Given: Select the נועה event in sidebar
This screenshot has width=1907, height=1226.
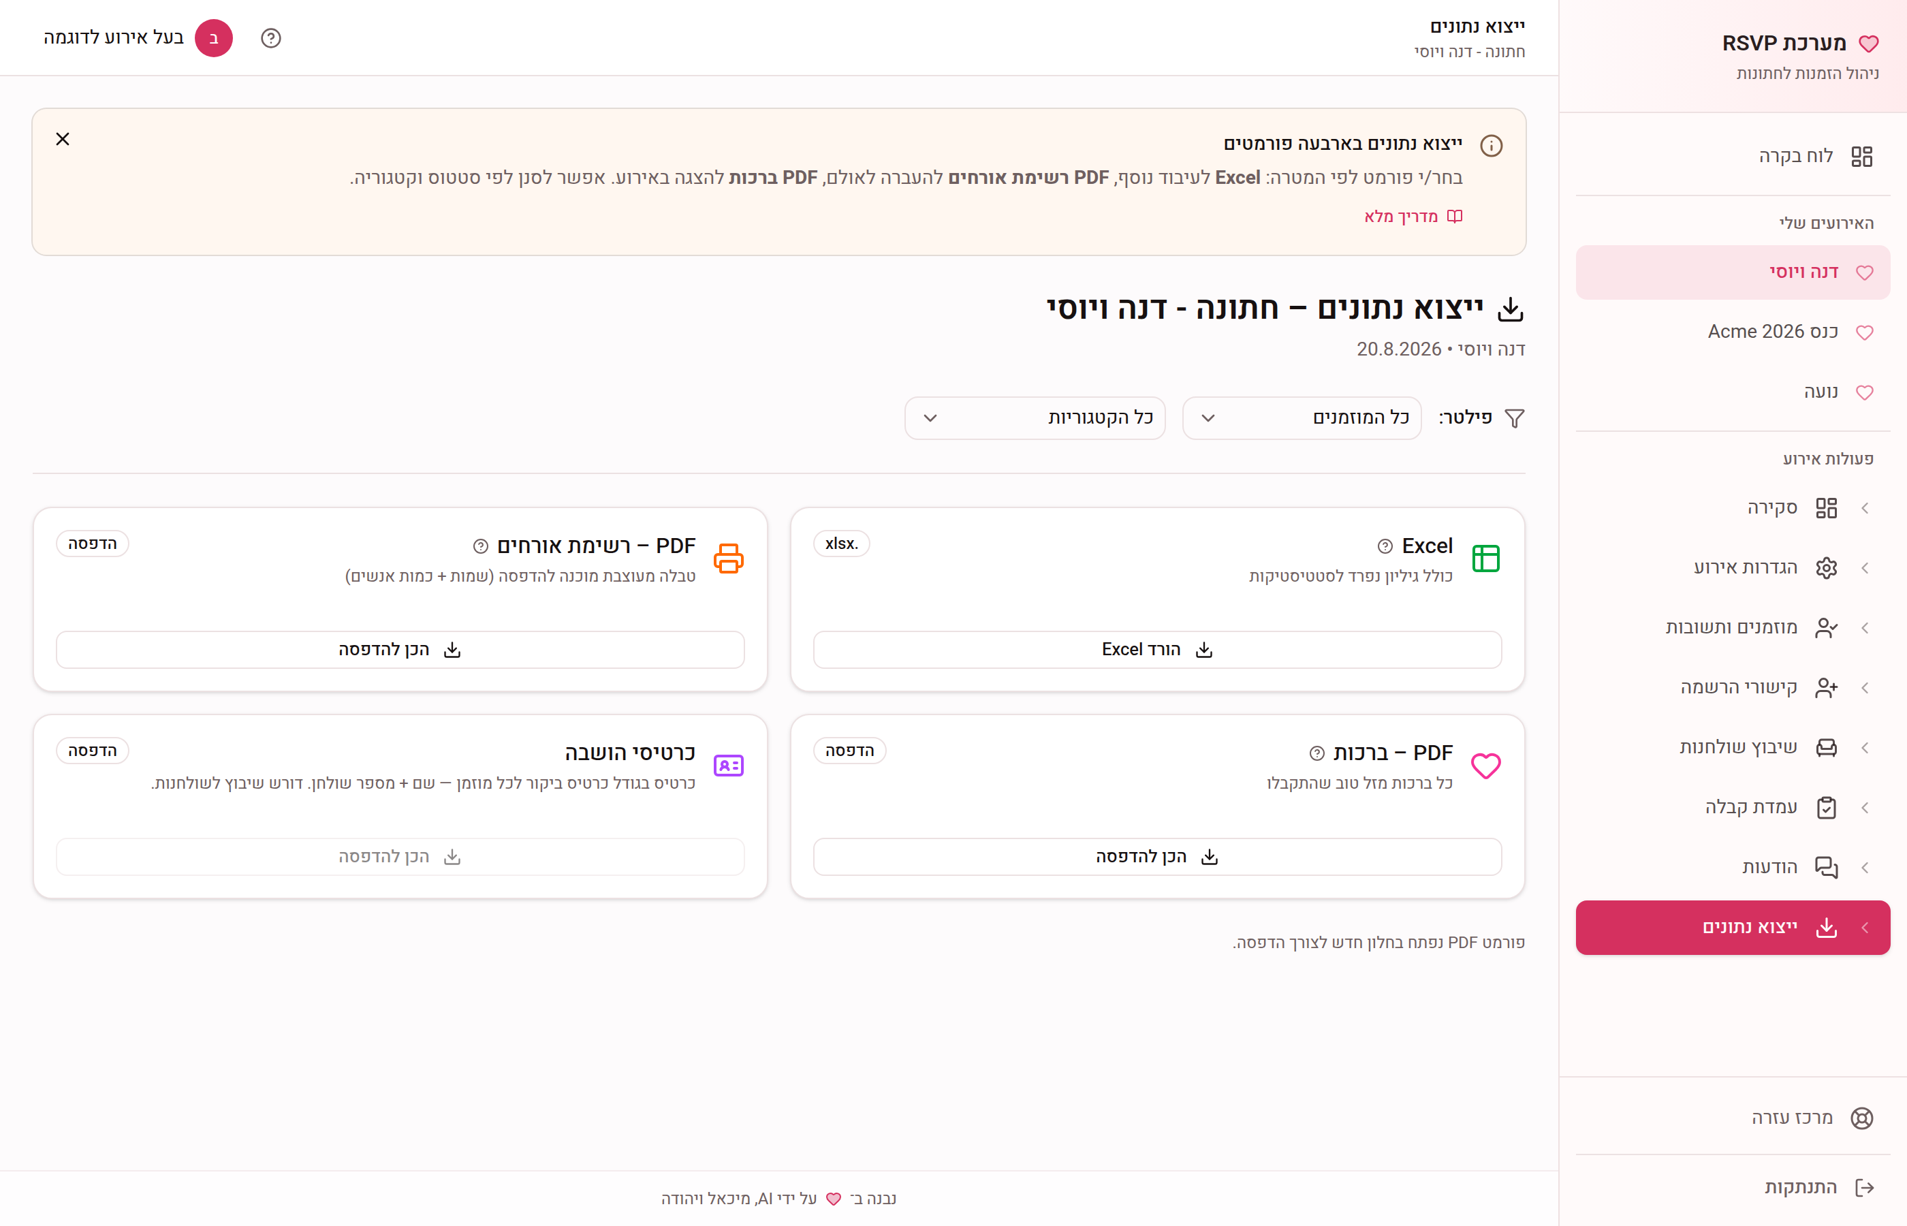Looking at the screenshot, I should (1733, 392).
